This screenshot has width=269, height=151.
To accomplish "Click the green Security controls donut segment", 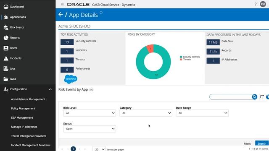I will pyautogui.click(x=156, y=75).
